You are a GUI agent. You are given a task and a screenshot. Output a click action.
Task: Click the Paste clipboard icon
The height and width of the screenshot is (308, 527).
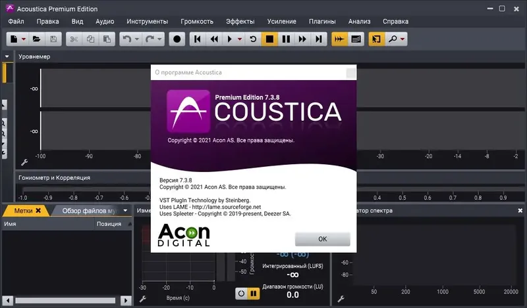tap(107, 39)
